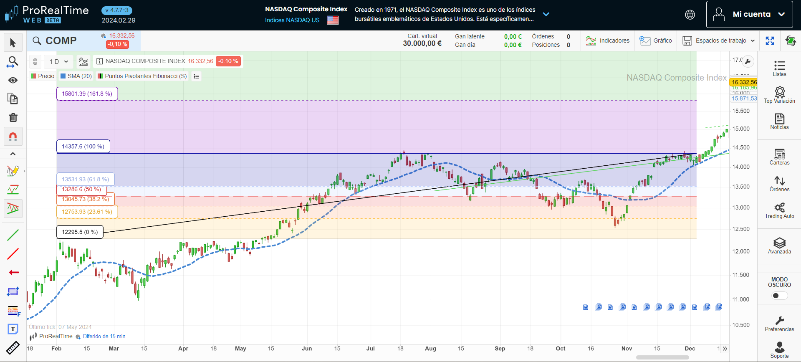801x362 pixels.
Task: Select the text annotation tool
Action: [x=13, y=329]
